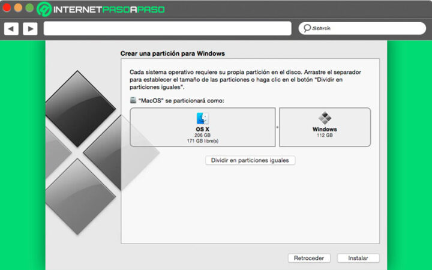Image resolution: width=432 pixels, height=270 pixels.
Task: Select the Windows partition box
Action: click(325, 127)
